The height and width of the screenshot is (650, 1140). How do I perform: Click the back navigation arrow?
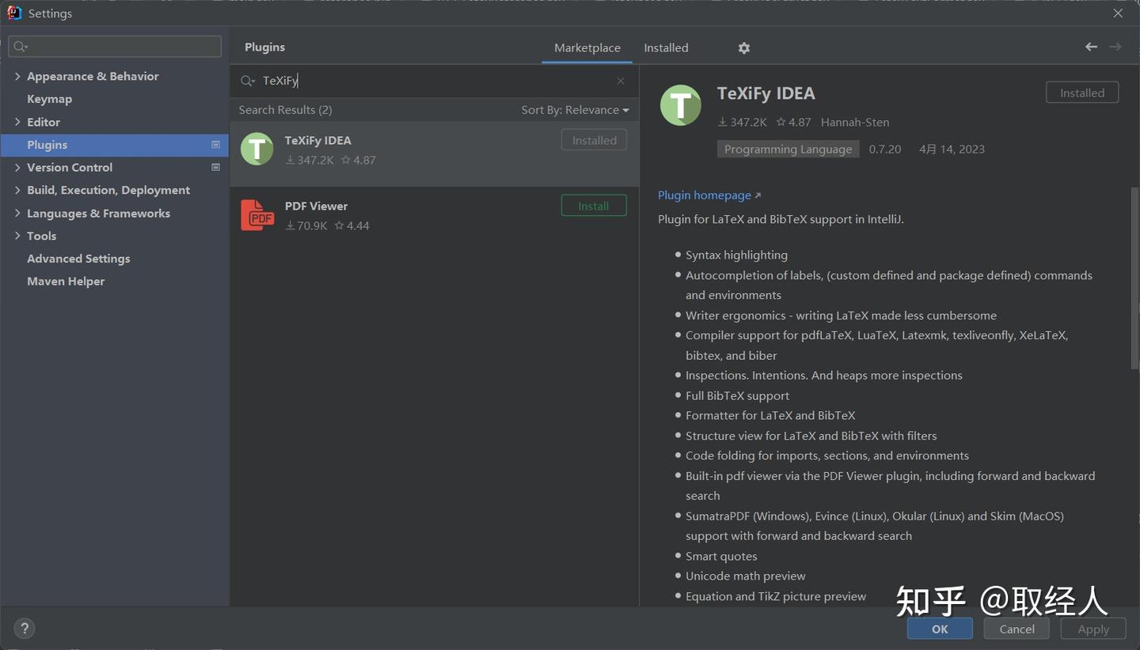(1091, 47)
